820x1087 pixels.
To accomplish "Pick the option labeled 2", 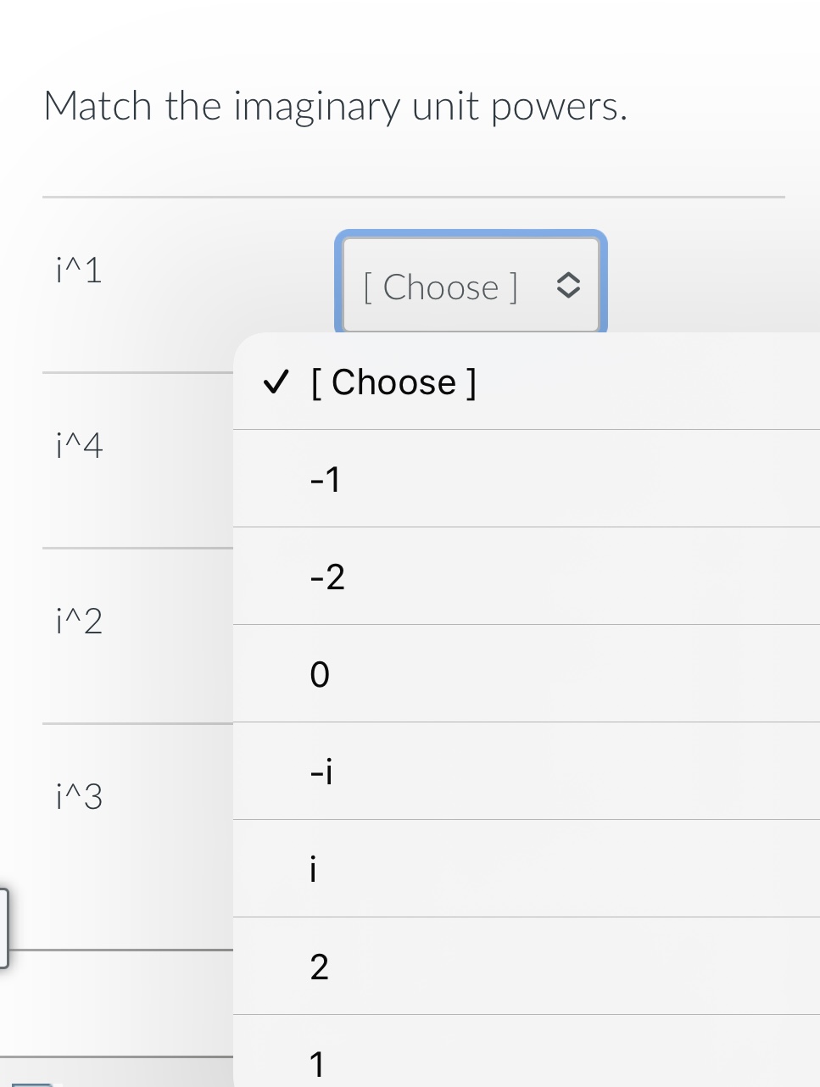I will tap(319, 967).
